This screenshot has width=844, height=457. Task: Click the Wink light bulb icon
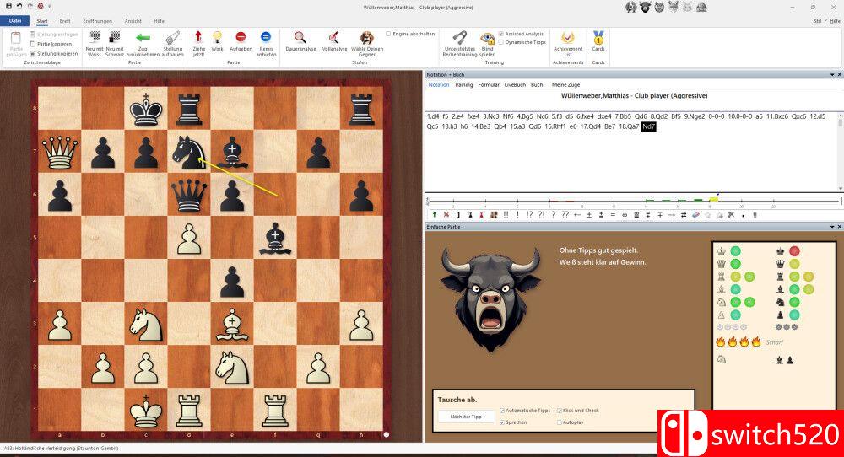click(x=217, y=38)
